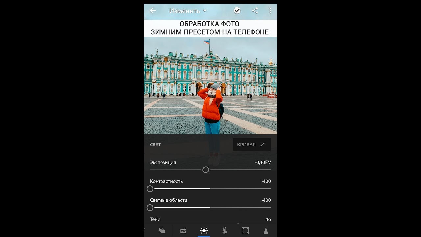
Task: Tap the share icon in the top bar
Action: tap(255, 11)
